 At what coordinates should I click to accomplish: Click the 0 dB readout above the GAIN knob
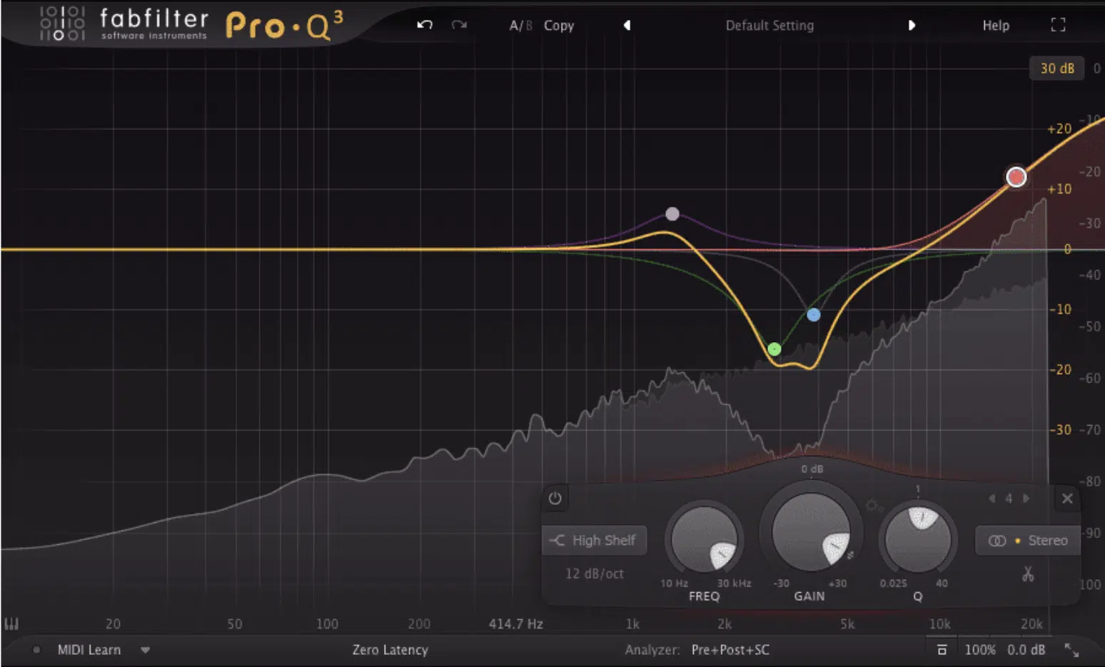pos(812,469)
